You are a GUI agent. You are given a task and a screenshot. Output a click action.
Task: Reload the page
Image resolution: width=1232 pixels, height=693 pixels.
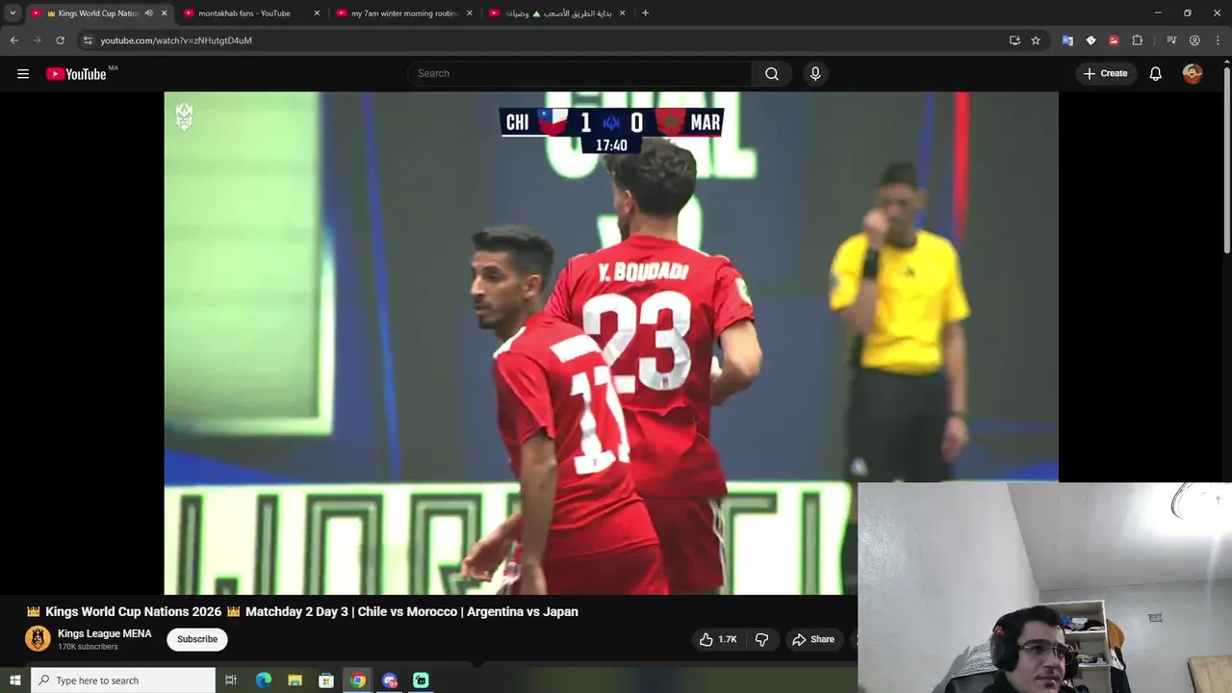[x=60, y=40]
